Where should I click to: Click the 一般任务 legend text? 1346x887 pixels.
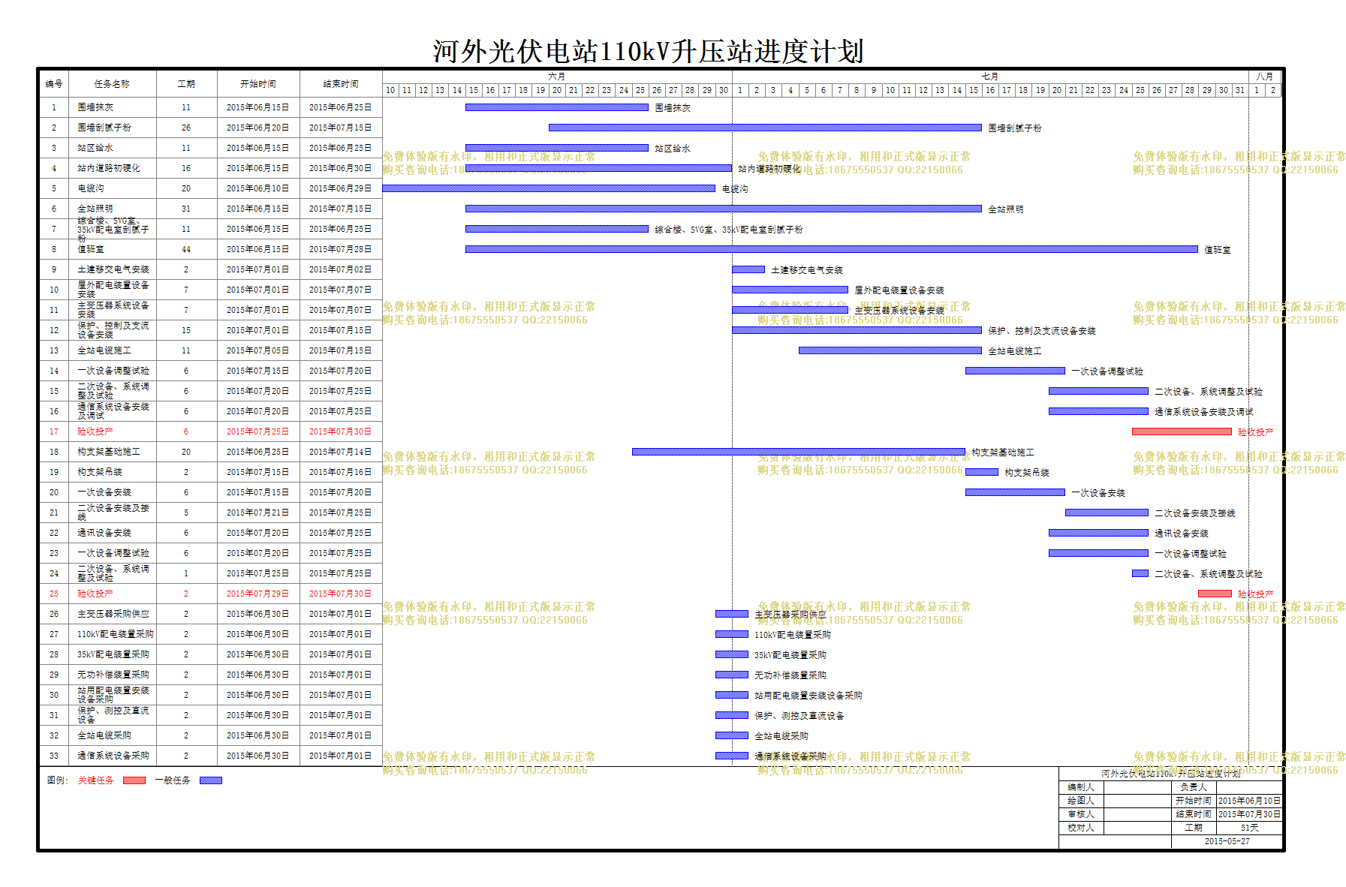pyautogui.click(x=173, y=780)
